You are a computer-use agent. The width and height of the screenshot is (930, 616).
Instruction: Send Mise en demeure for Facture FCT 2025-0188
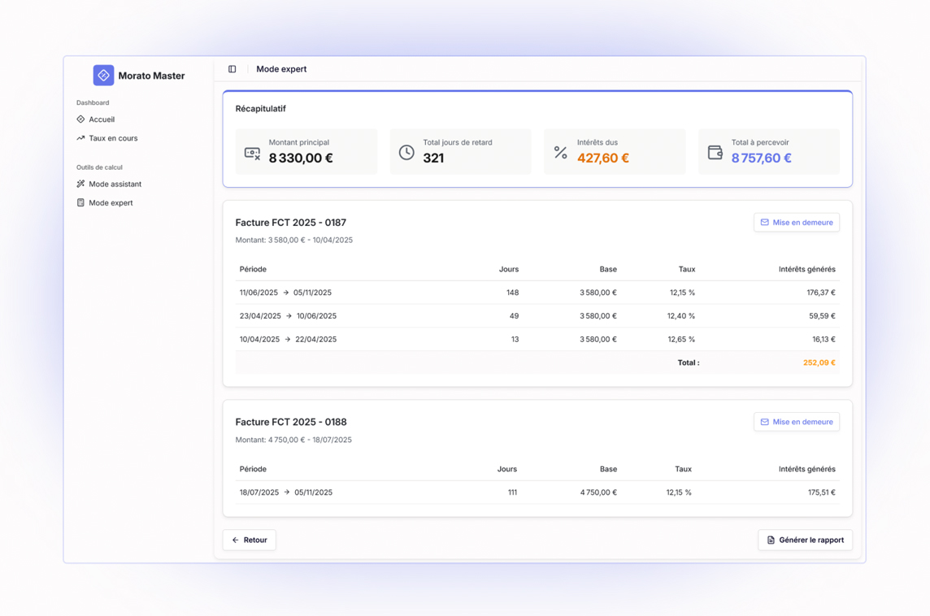(x=796, y=422)
